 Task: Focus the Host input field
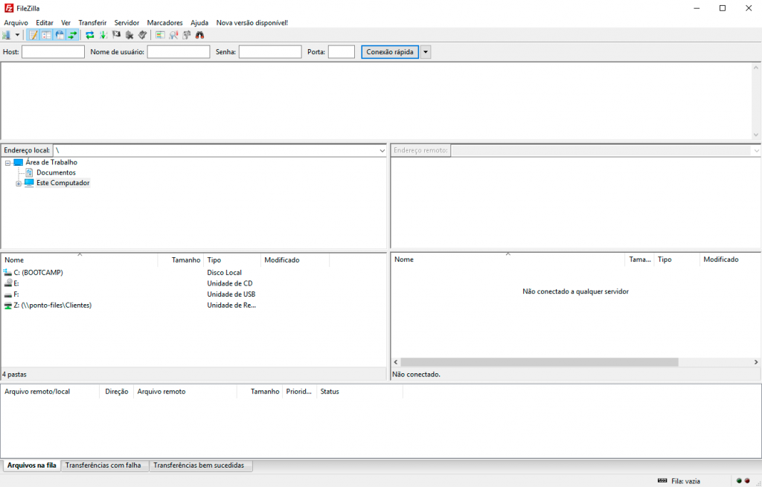click(x=53, y=52)
